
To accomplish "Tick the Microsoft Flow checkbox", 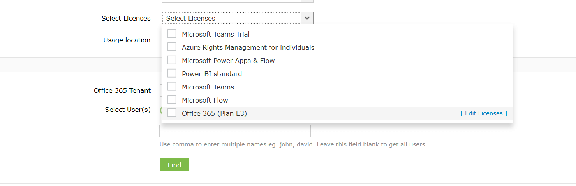I will pos(172,100).
